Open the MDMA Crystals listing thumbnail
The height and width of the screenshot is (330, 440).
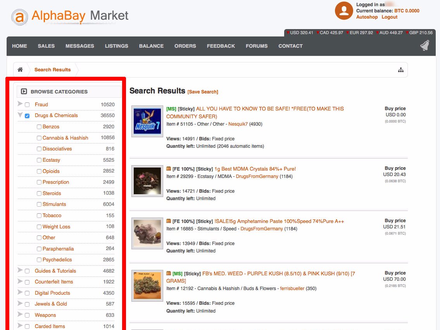pyautogui.click(x=147, y=181)
